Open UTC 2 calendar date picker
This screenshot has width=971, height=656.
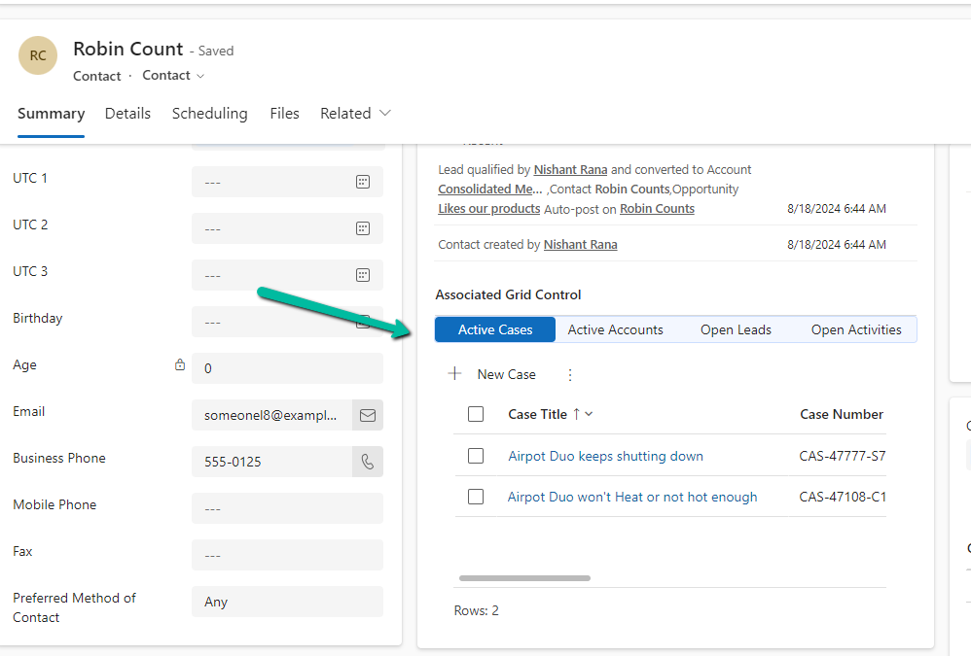pyautogui.click(x=362, y=228)
